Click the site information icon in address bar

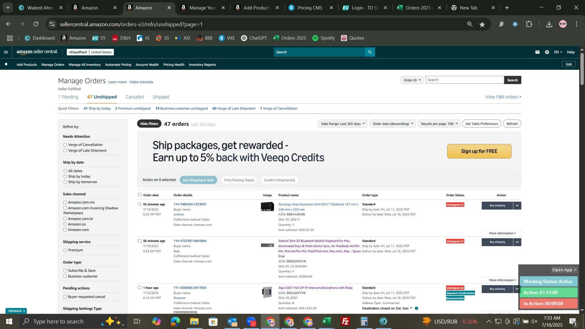[x=52, y=24]
